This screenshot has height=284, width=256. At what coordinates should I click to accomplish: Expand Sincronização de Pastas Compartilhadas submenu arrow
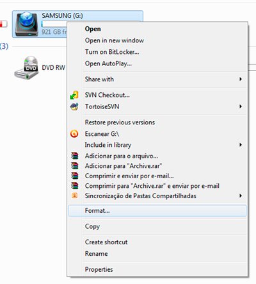pyautogui.click(x=241, y=196)
